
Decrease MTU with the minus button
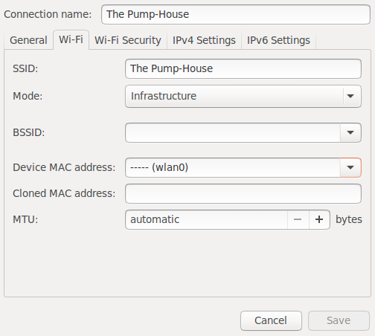[x=298, y=219]
